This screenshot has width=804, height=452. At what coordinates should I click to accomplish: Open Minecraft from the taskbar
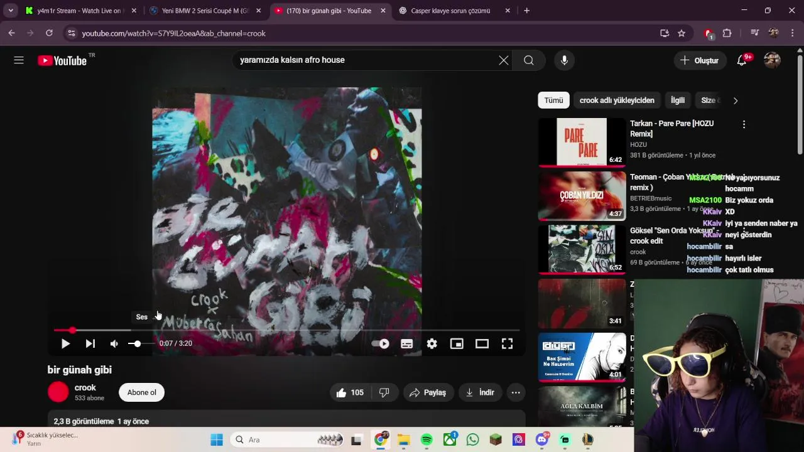tap(496, 439)
